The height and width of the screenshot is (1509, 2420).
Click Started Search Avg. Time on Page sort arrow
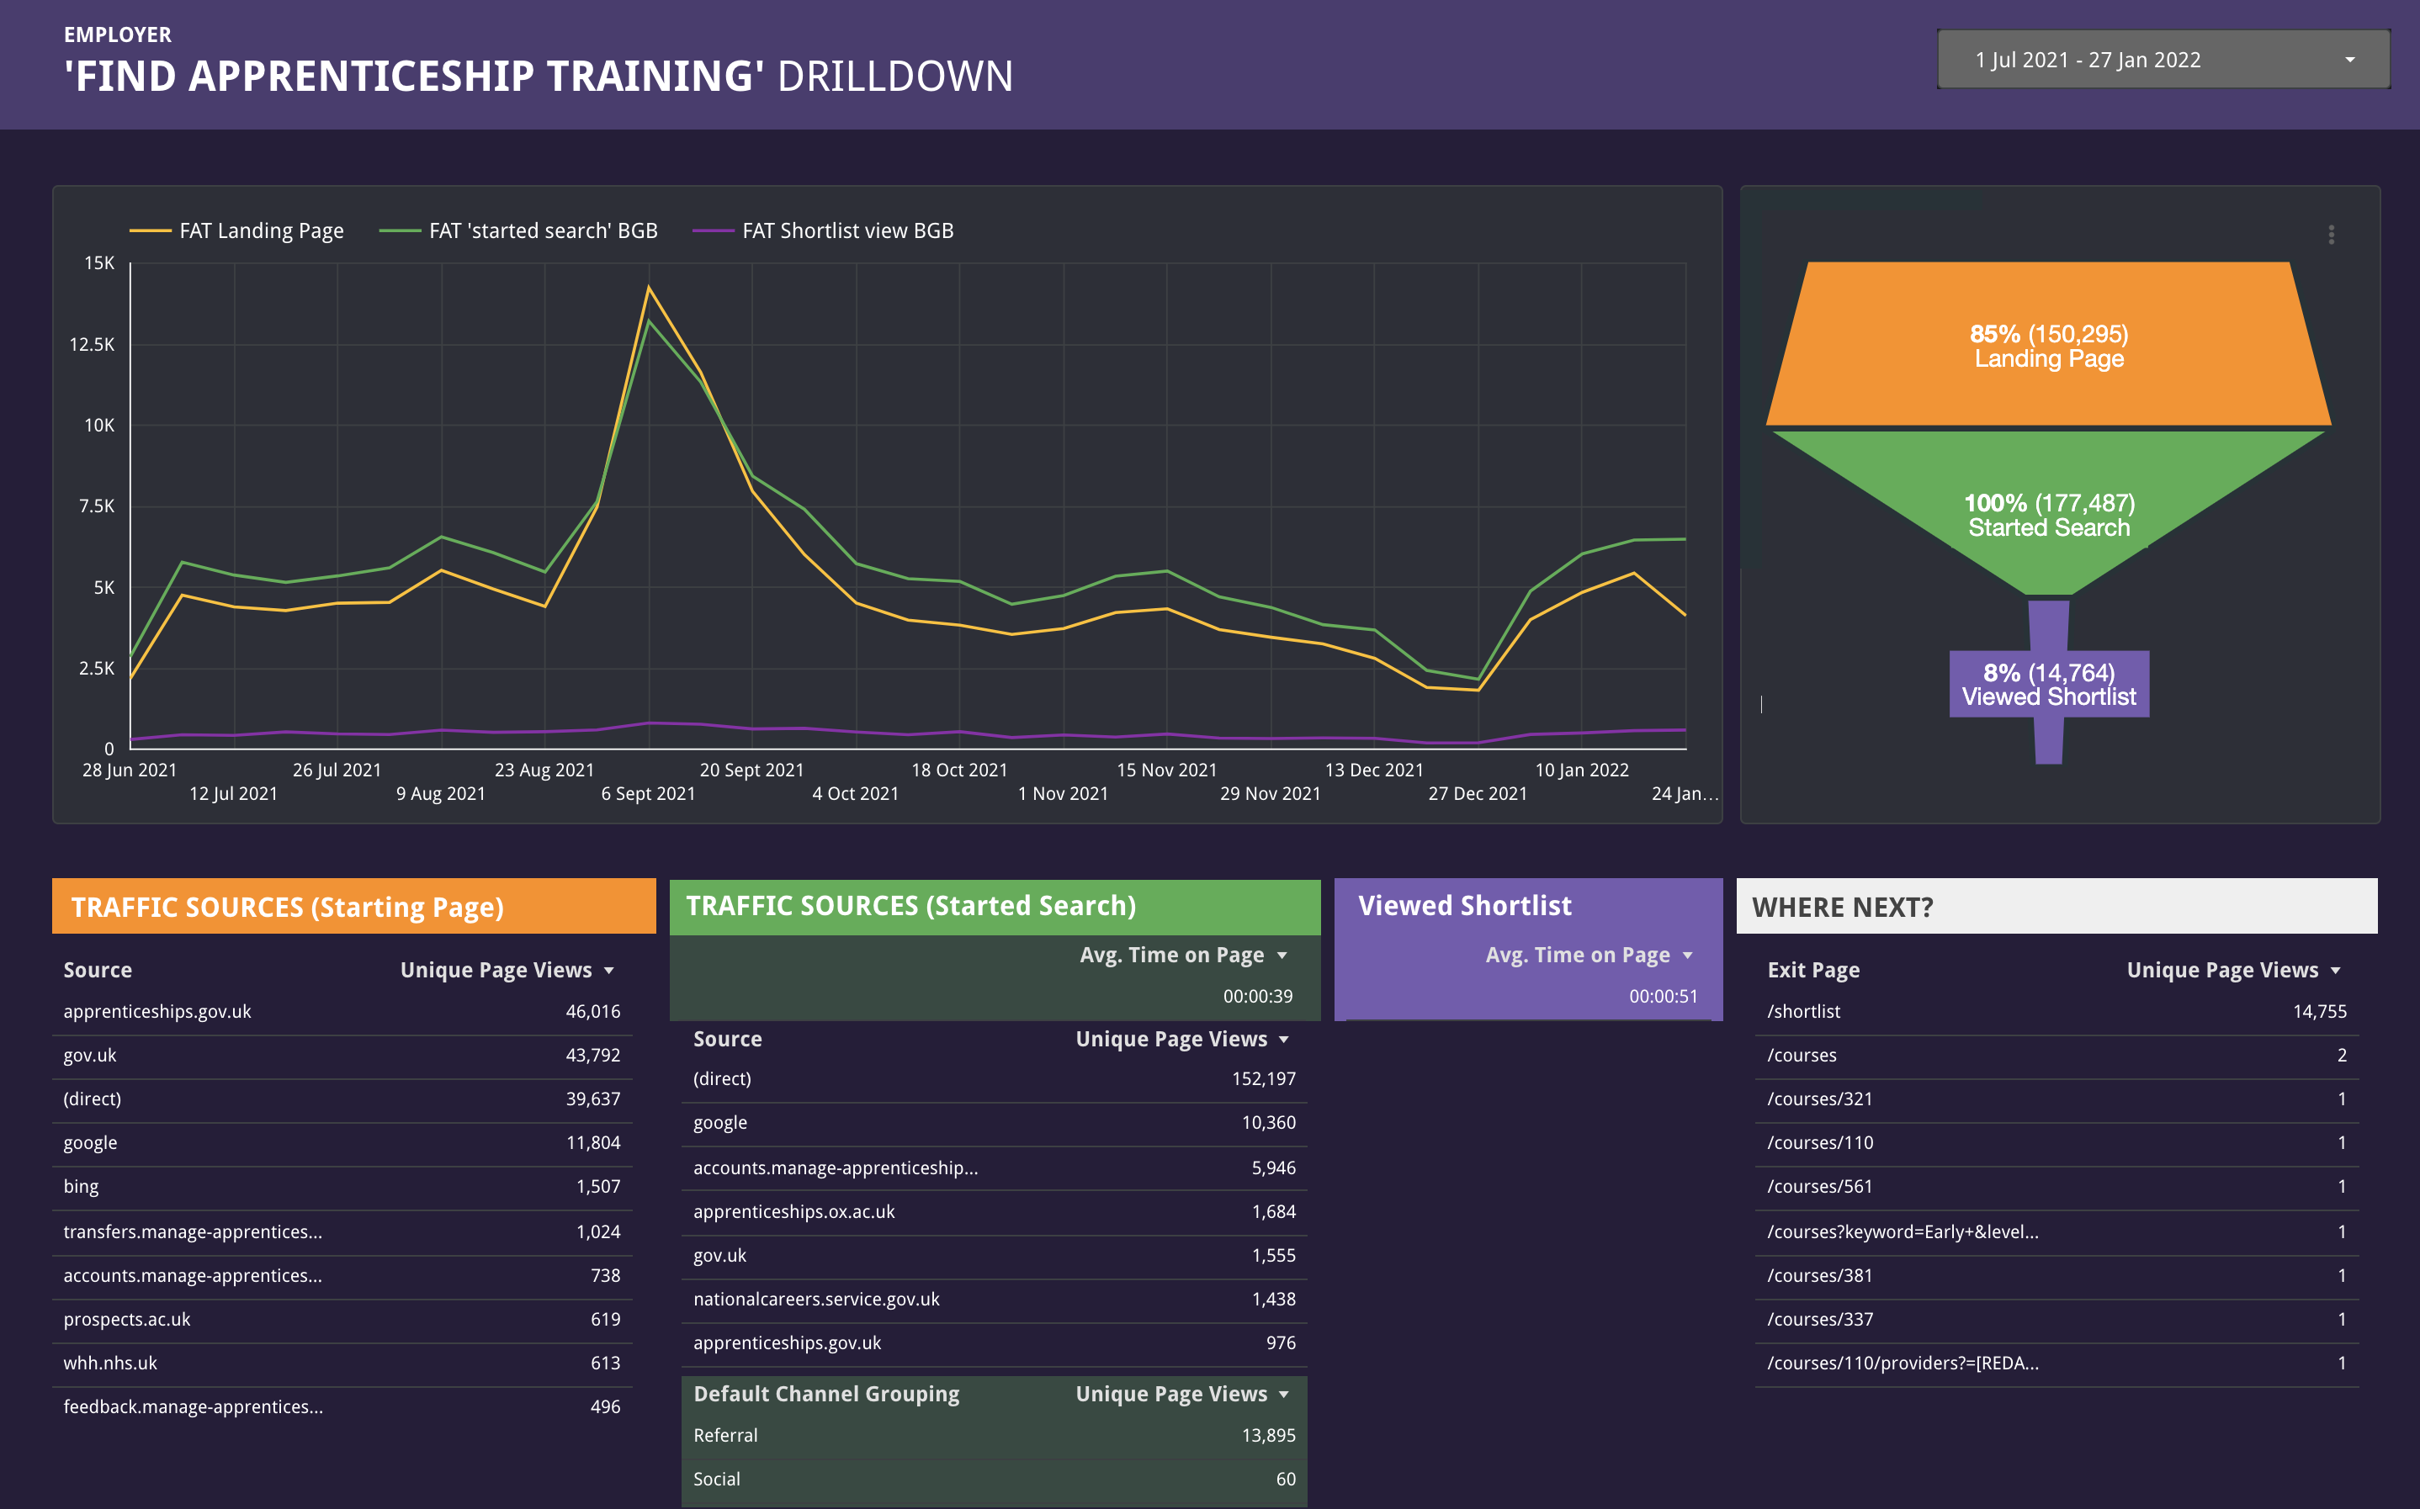point(1282,955)
